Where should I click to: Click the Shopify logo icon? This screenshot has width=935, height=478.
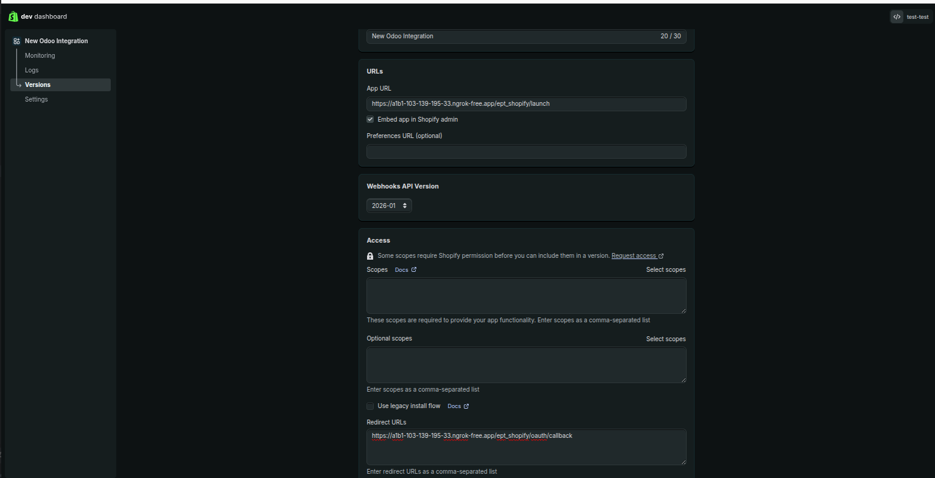point(13,16)
